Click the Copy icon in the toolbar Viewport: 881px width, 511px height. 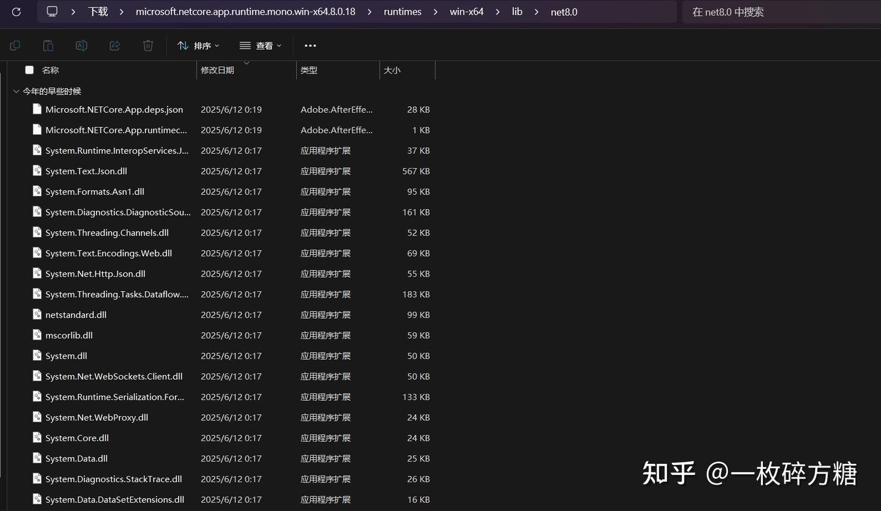coord(15,45)
